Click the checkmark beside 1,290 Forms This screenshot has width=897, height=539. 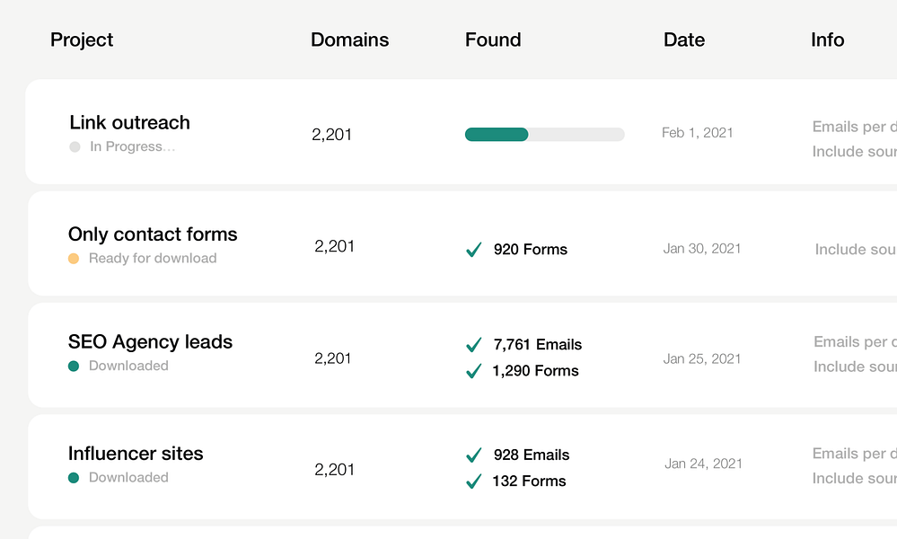[474, 371]
